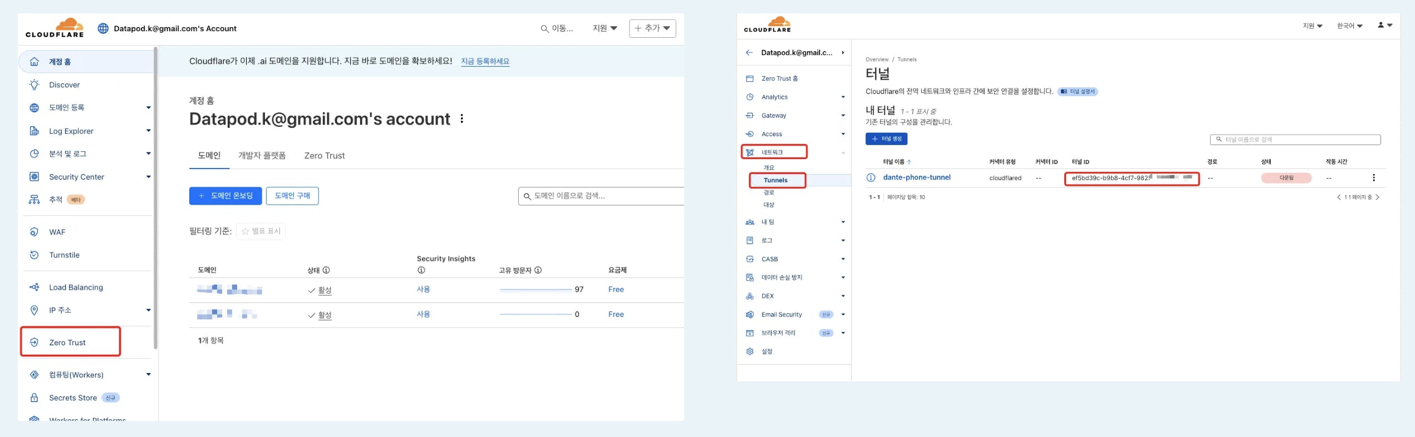Open 개요 under 네트워크

tap(769, 168)
